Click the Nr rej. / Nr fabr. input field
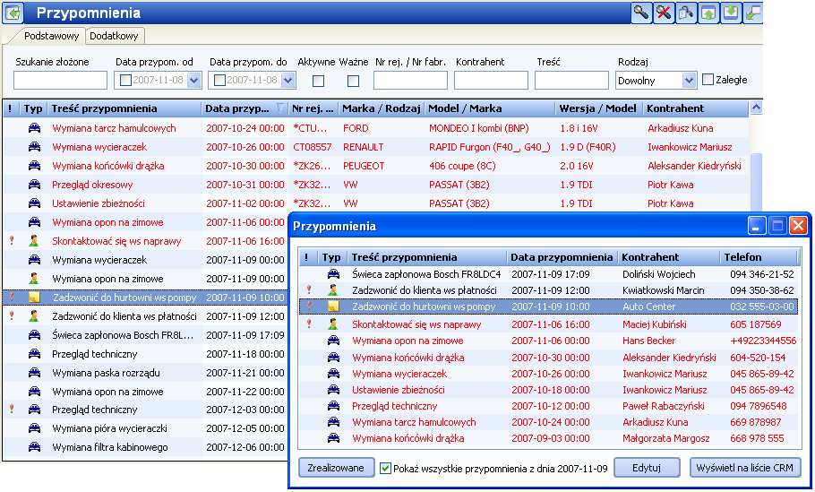This screenshot has width=815, height=492. [410, 81]
